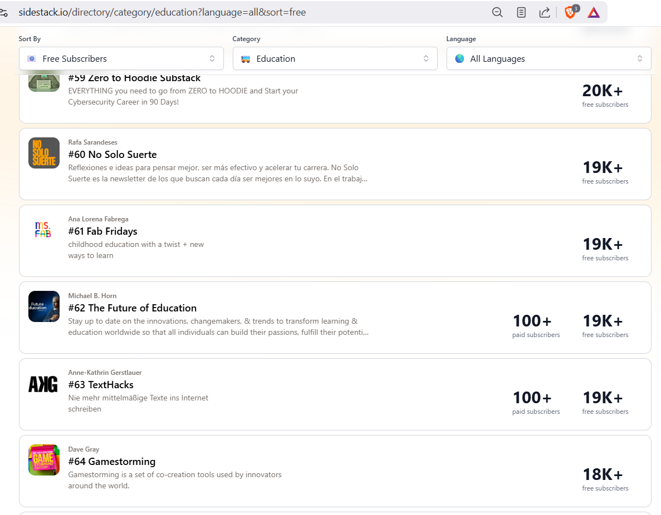This screenshot has height=515, width=661.
Task: Click the share page icon
Action: [545, 12]
